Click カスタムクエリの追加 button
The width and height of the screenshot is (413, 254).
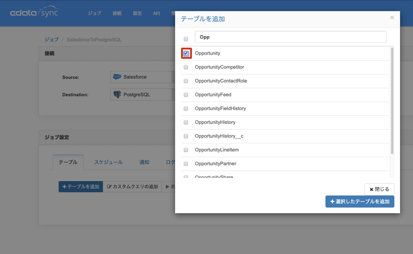click(x=133, y=187)
